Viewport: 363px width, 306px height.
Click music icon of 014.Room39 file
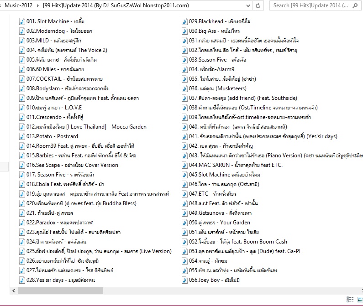22,146
